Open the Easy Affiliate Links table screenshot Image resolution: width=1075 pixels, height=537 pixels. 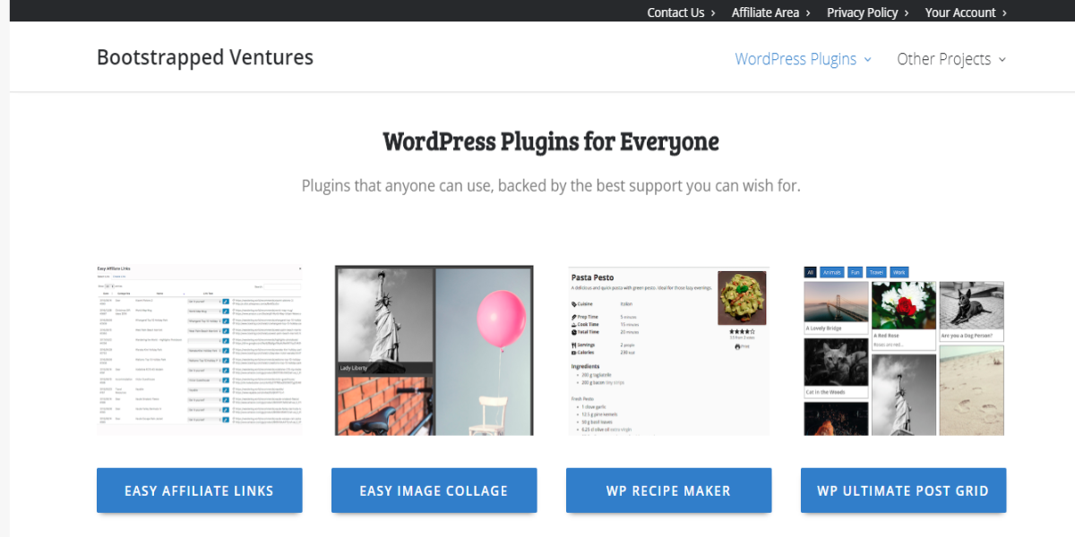coord(199,350)
